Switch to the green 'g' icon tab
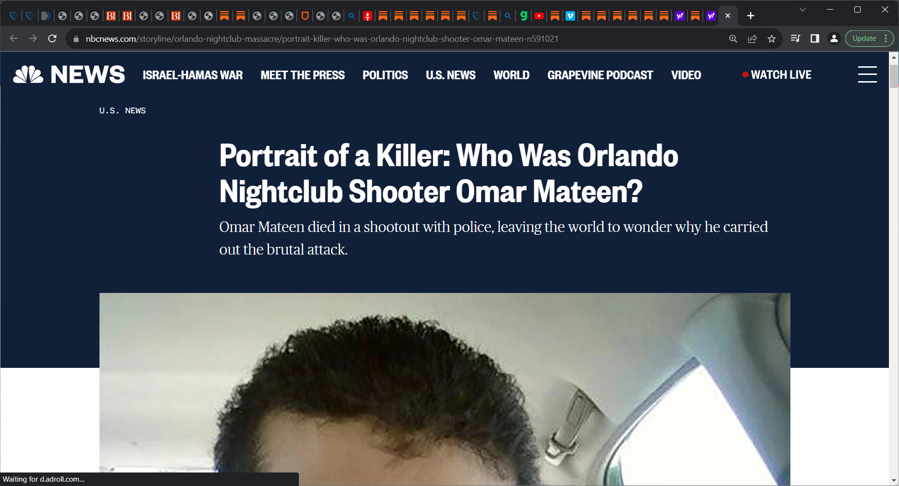The height and width of the screenshot is (486, 899). [524, 16]
